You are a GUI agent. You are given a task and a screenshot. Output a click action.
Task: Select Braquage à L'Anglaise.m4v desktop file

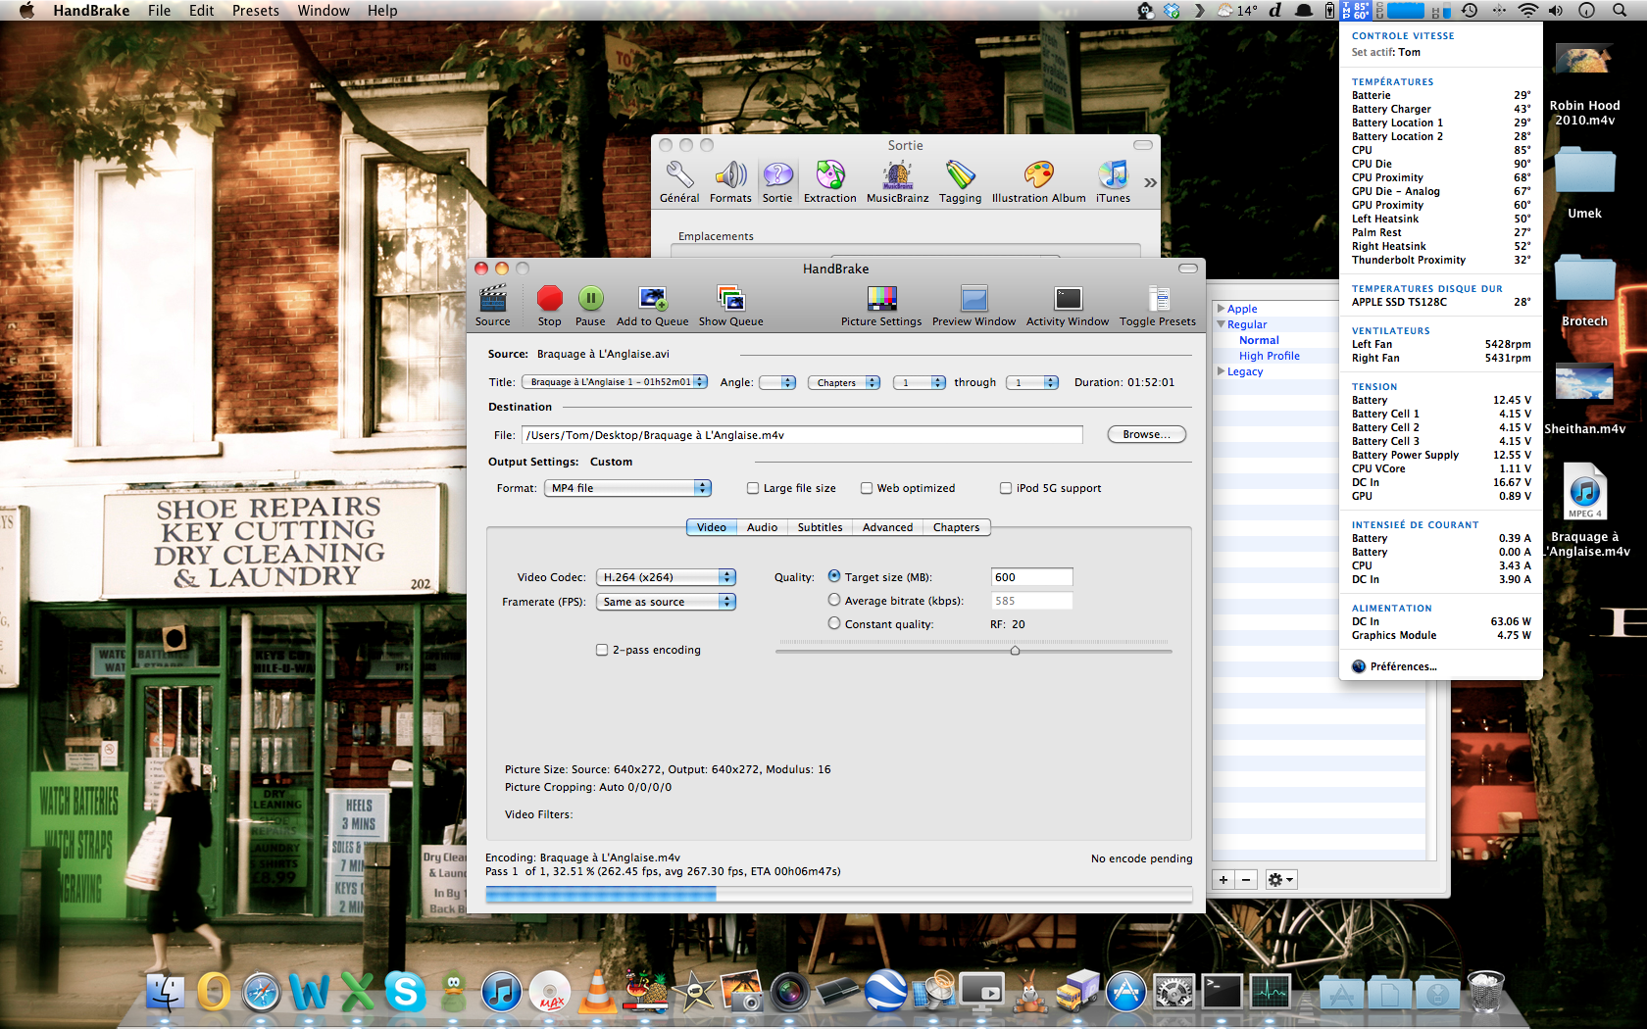coord(1584,510)
